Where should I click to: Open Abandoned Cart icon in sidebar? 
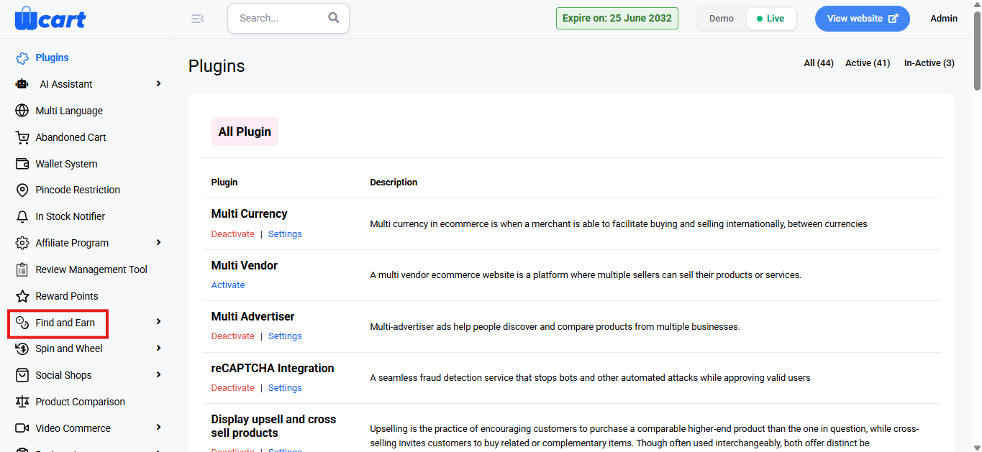[22, 137]
